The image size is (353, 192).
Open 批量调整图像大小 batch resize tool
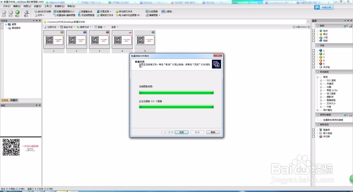click(64, 12)
